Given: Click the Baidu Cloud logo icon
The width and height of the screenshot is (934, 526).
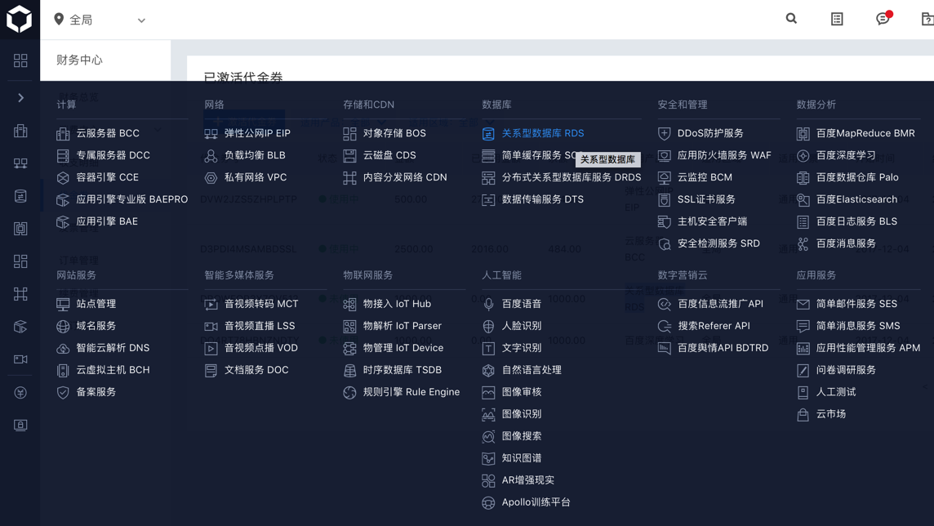Looking at the screenshot, I should [x=19, y=19].
